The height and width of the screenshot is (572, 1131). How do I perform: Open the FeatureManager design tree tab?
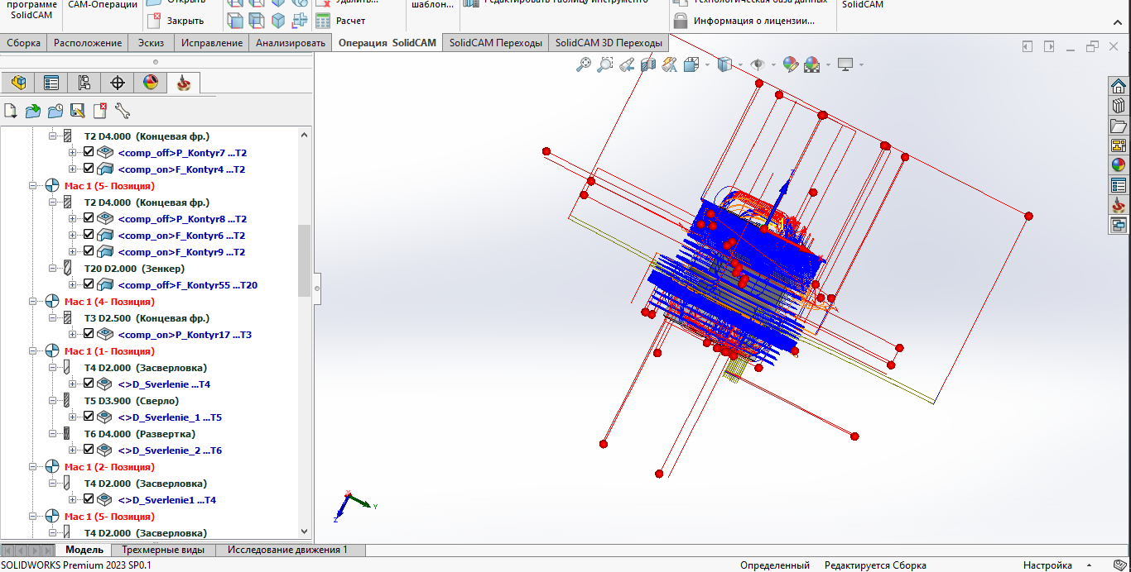[18, 83]
